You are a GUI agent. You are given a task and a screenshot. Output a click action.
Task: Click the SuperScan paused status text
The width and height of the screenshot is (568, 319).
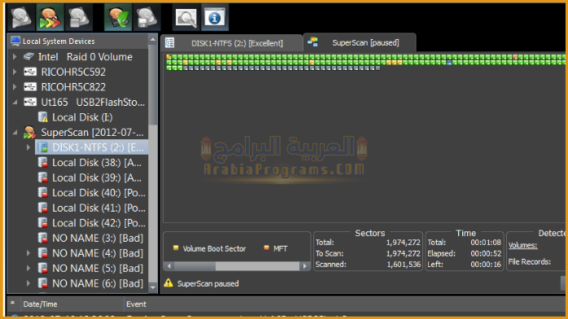pyautogui.click(x=208, y=283)
